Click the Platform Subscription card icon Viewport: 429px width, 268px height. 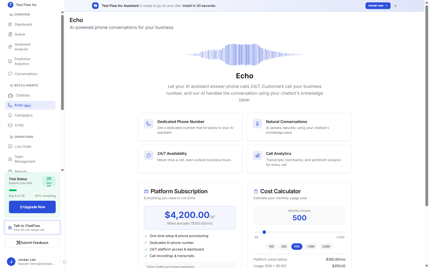(x=146, y=191)
